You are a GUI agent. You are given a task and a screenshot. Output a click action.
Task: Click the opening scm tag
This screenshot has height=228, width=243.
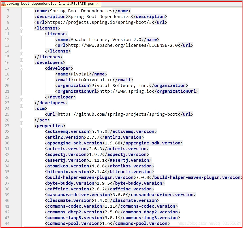pyautogui.click(x=41, y=109)
